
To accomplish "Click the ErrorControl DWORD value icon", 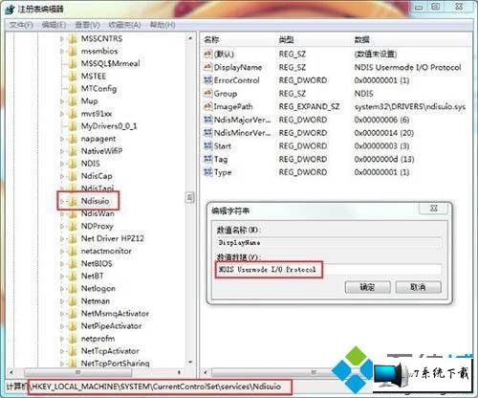I will coord(207,80).
